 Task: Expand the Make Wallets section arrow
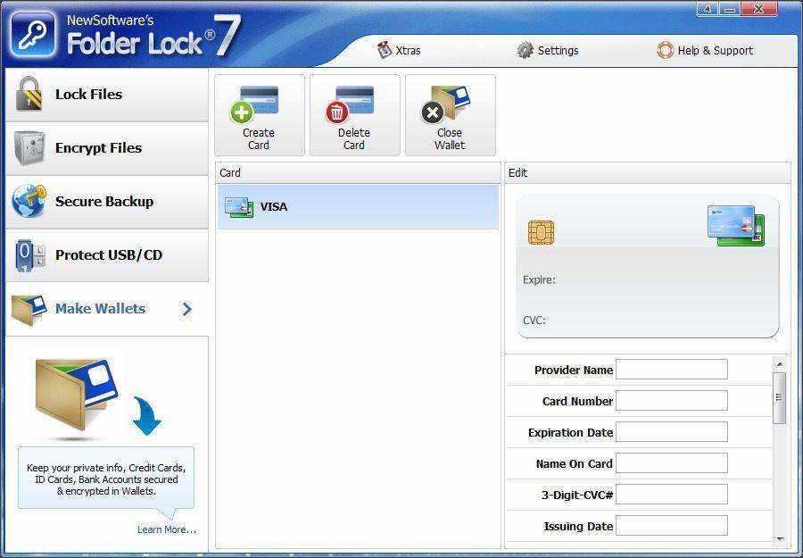[x=186, y=309]
